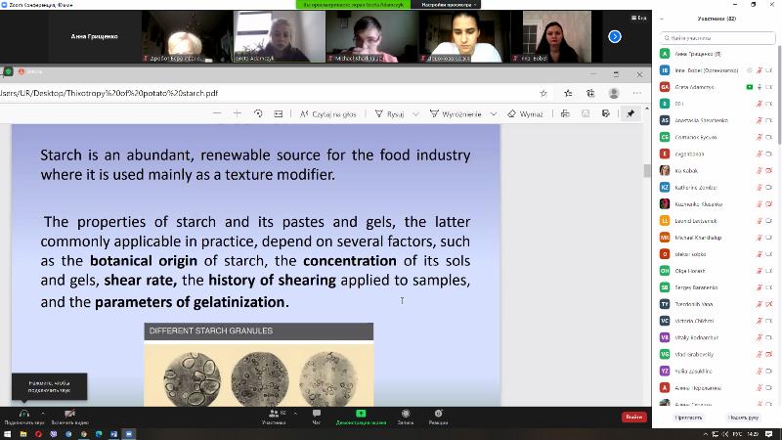Toggle camera icon for Katherine Zombor
Image resolution: width=782 pixels, height=440 pixels.
pyautogui.click(x=769, y=188)
